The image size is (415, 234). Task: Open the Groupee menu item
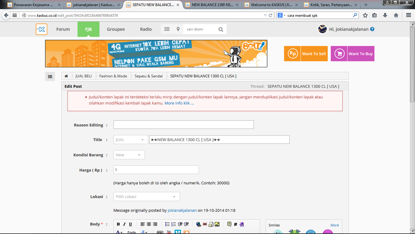tap(116, 29)
